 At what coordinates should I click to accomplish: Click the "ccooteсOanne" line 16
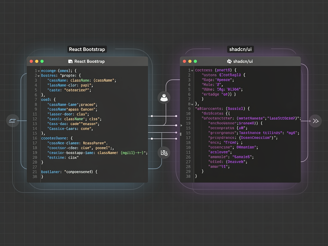57,138
